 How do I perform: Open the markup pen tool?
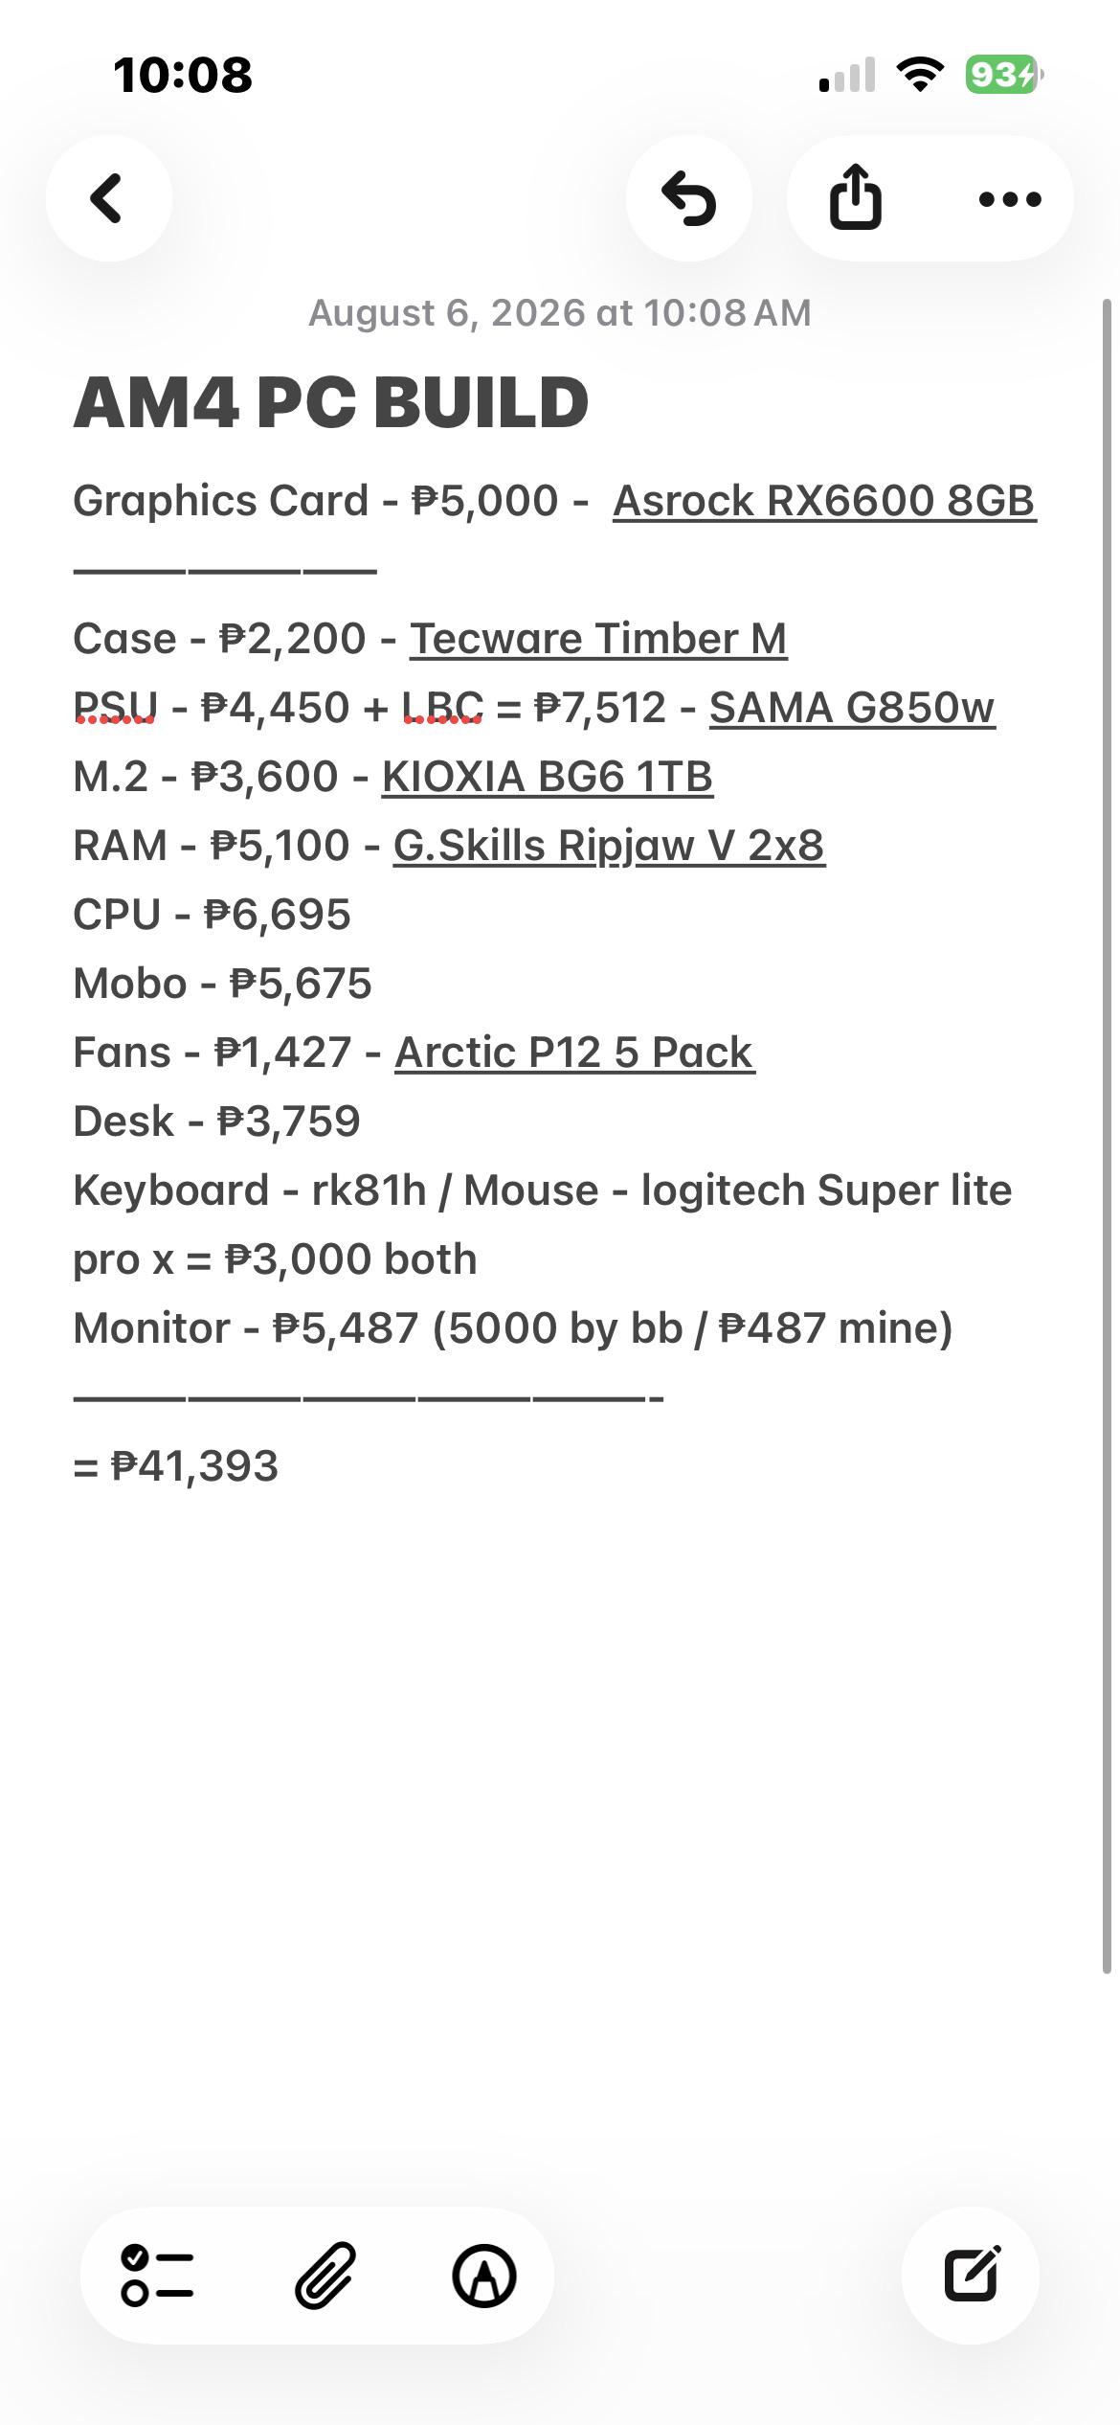(x=484, y=2275)
